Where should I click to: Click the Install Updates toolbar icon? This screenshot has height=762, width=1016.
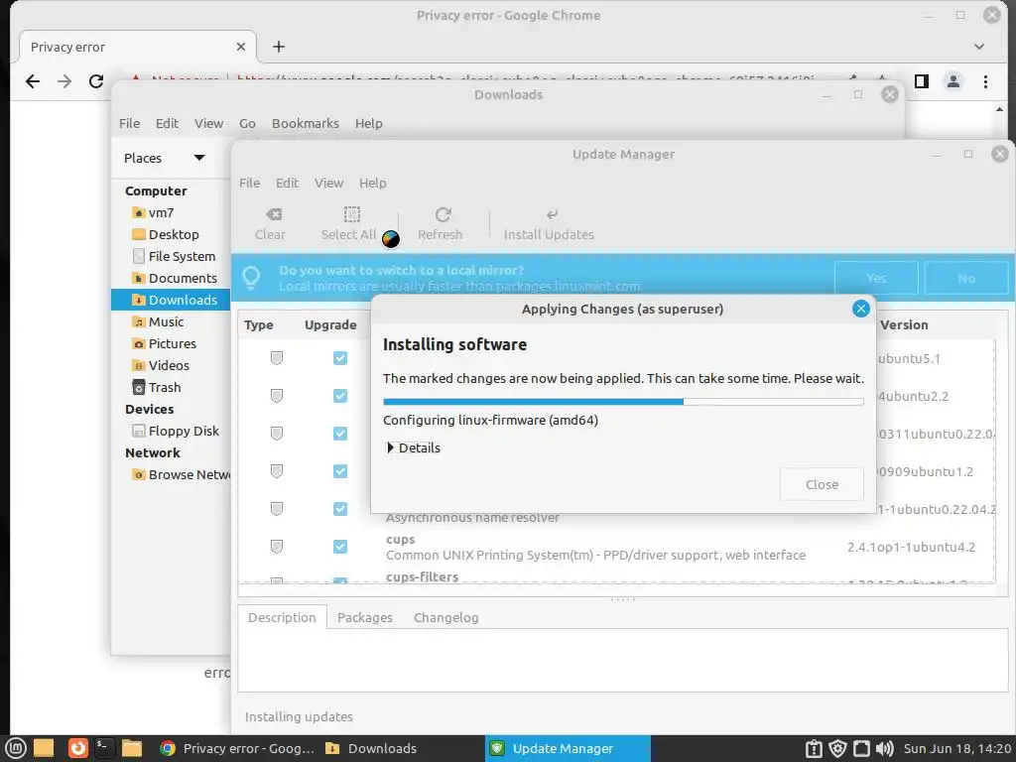552,214
